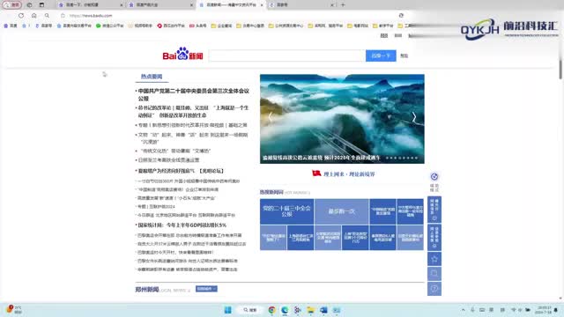Open the fourth yellow folder bookmark
564x317 pixels.
[325, 26]
